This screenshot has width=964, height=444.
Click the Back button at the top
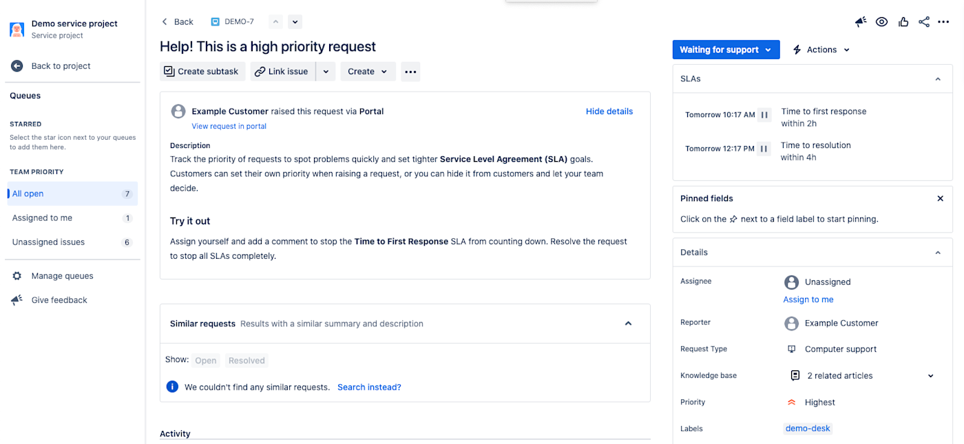click(x=177, y=22)
